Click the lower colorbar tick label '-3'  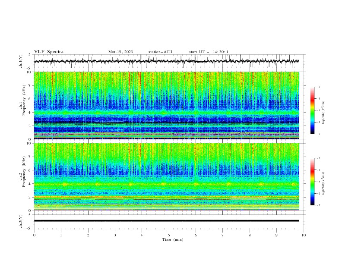point(318,158)
